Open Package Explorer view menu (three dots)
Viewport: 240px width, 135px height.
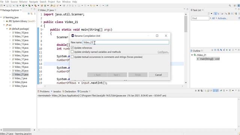tap(35, 13)
